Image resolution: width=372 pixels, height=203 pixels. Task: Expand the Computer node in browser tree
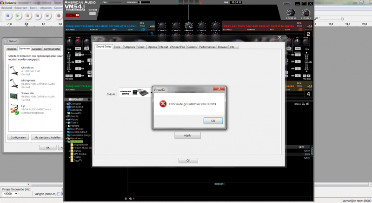(66, 104)
